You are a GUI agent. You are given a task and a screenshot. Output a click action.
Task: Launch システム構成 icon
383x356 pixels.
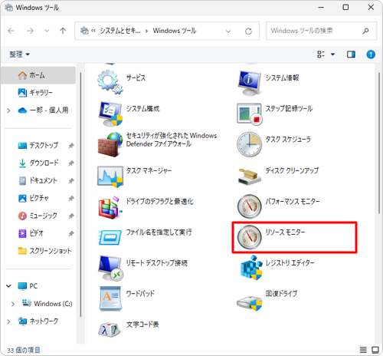point(110,114)
